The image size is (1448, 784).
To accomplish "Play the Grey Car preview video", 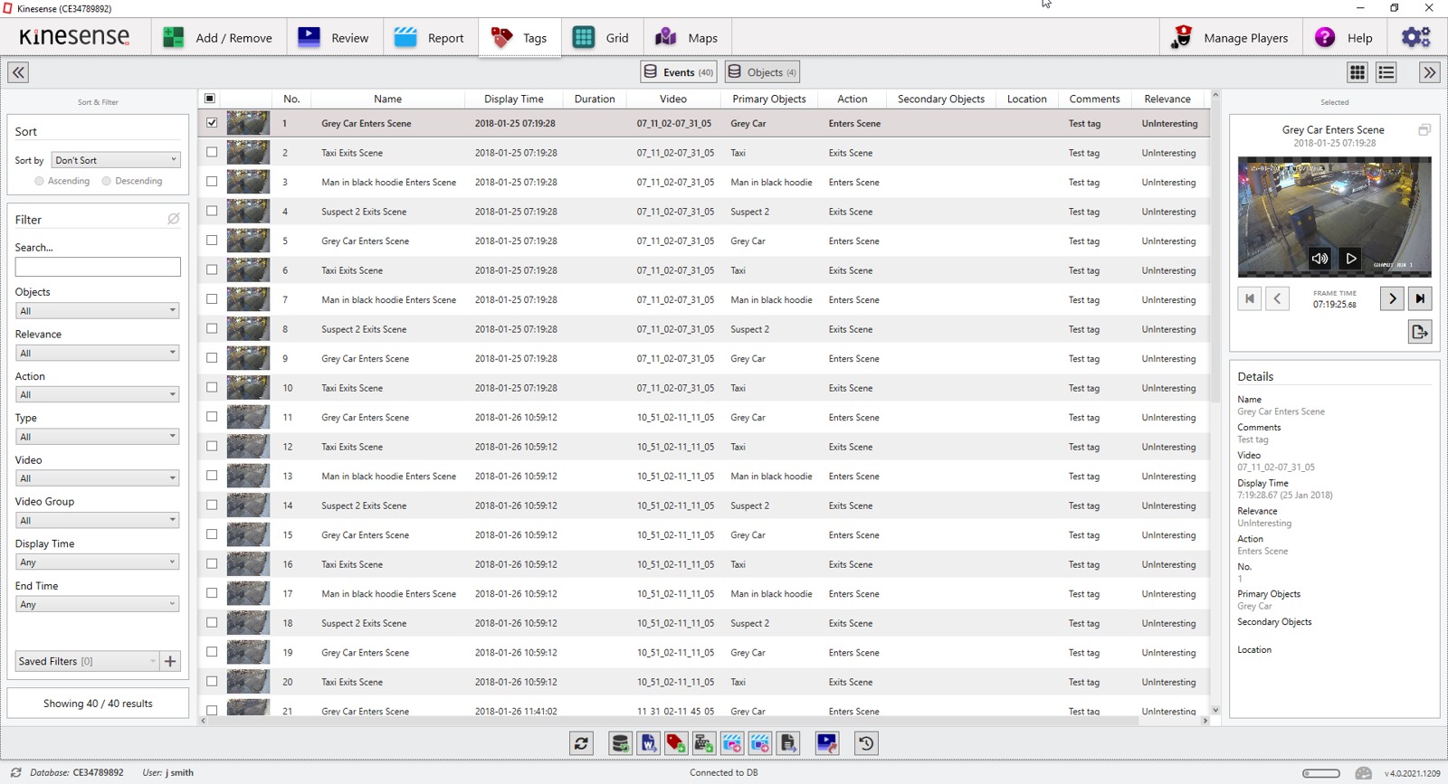I will (1350, 259).
